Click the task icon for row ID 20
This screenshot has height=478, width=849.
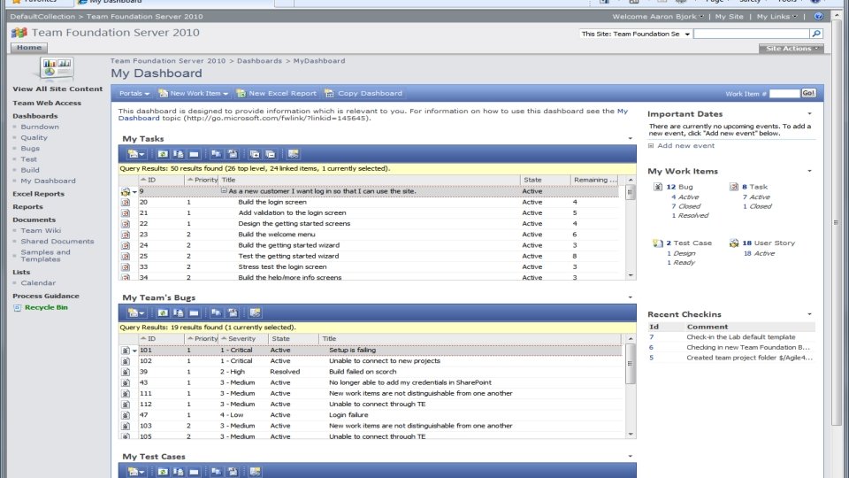pyautogui.click(x=126, y=202)
